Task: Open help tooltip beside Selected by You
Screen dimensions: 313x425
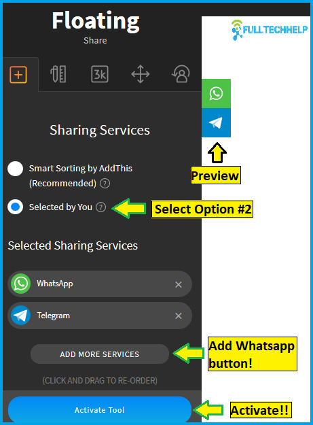Action: pos(101,207)
